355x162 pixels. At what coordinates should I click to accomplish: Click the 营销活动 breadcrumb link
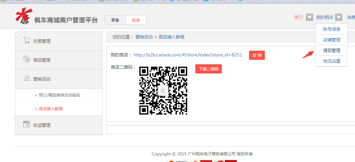click(x=144, y=37)
